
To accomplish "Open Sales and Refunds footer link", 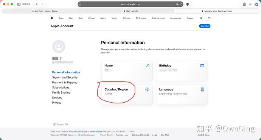I will tap(140, 135).
